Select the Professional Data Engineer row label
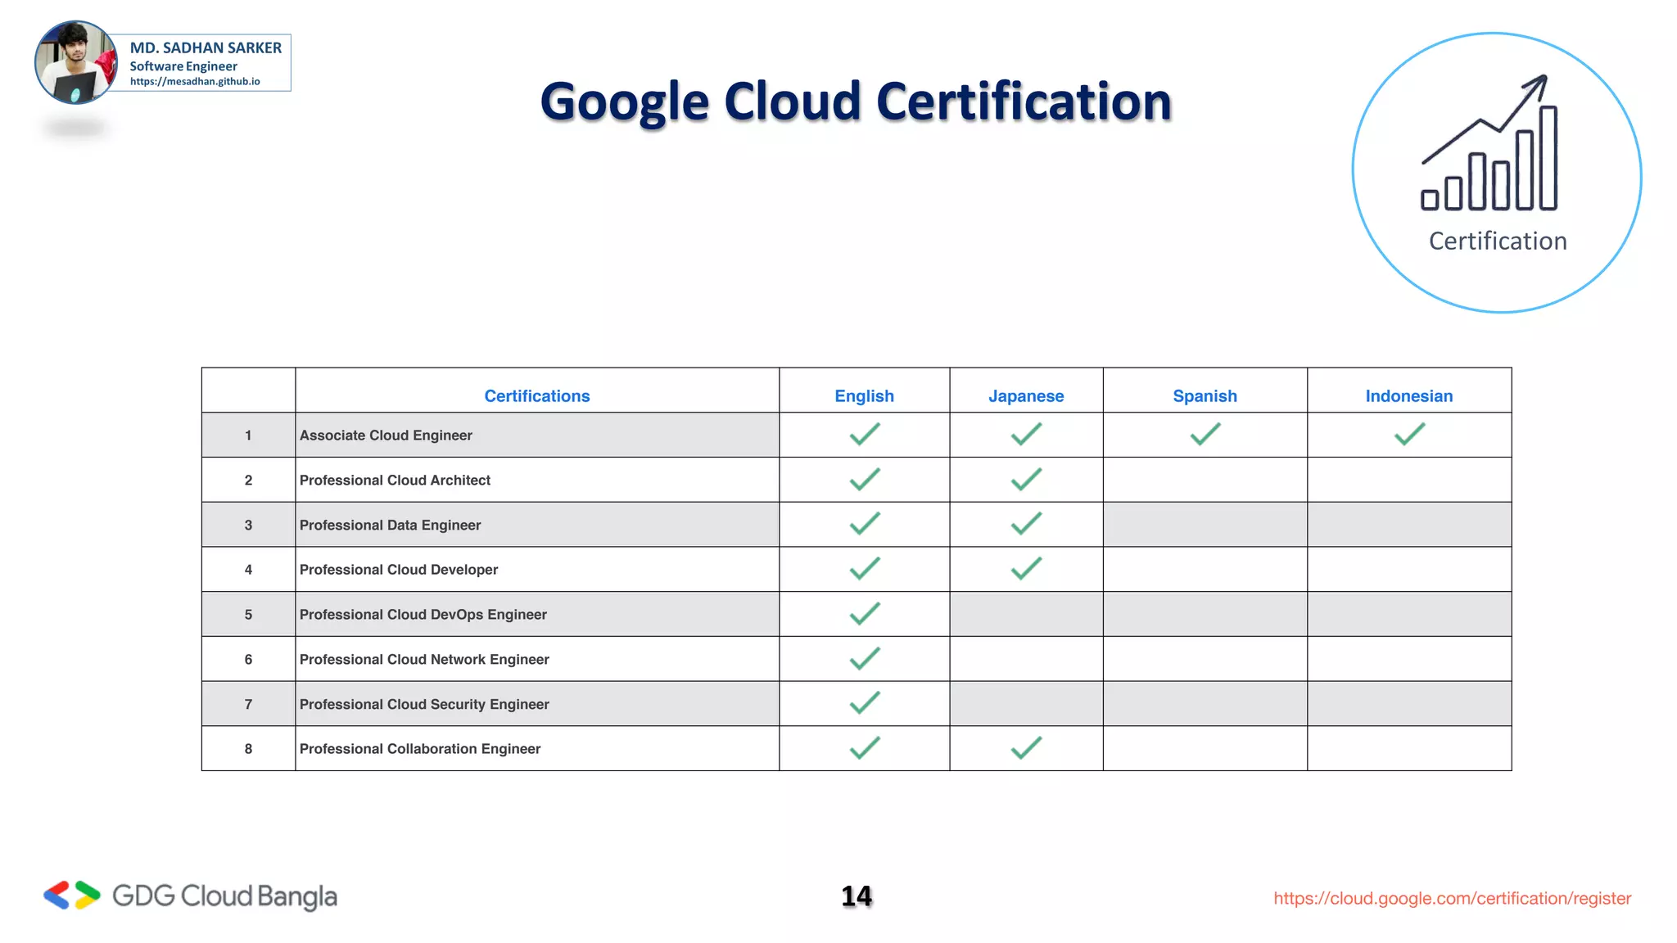Viewport: 1677px width, 943px height. click(390, 526)
